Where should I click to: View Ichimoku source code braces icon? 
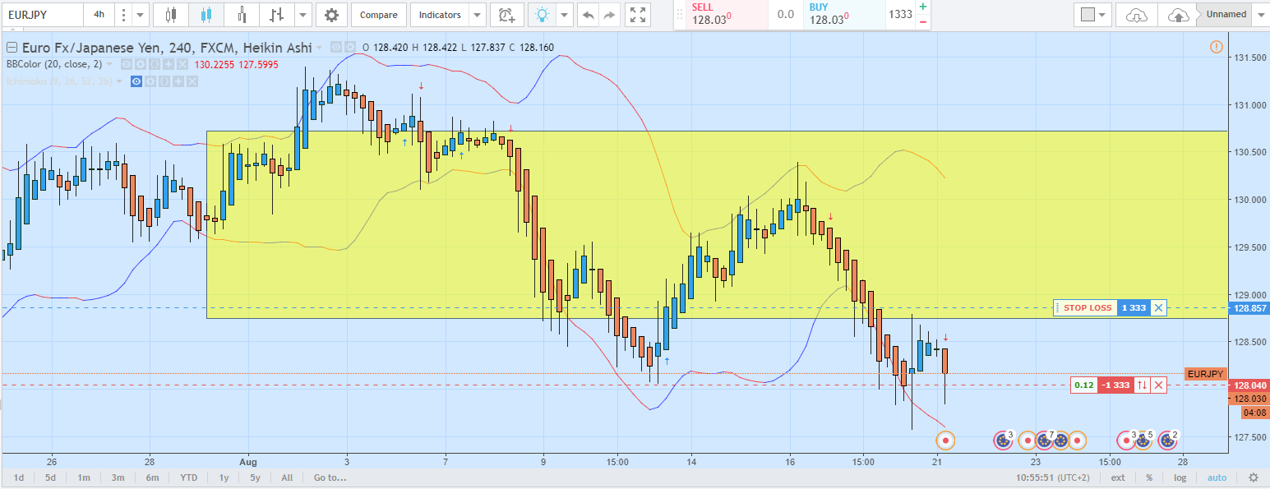tap(164, 81)
